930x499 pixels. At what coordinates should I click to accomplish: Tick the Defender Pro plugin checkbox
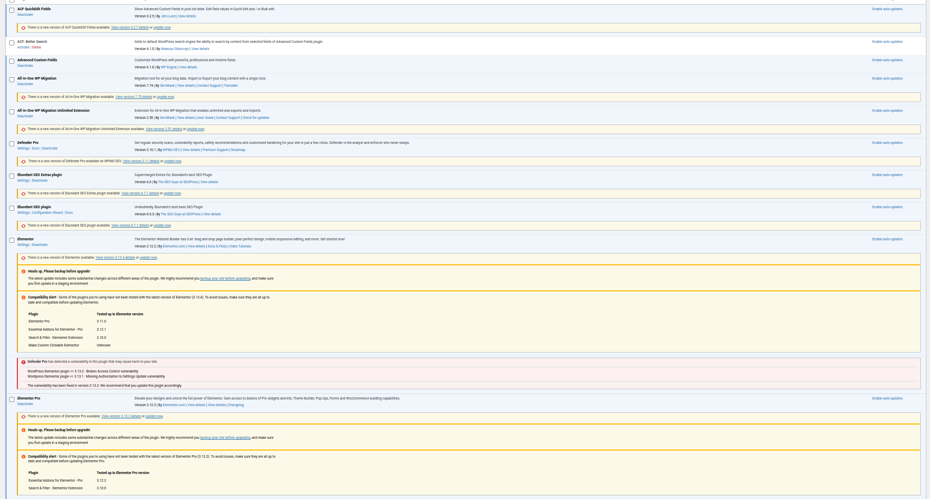point(12,144)
